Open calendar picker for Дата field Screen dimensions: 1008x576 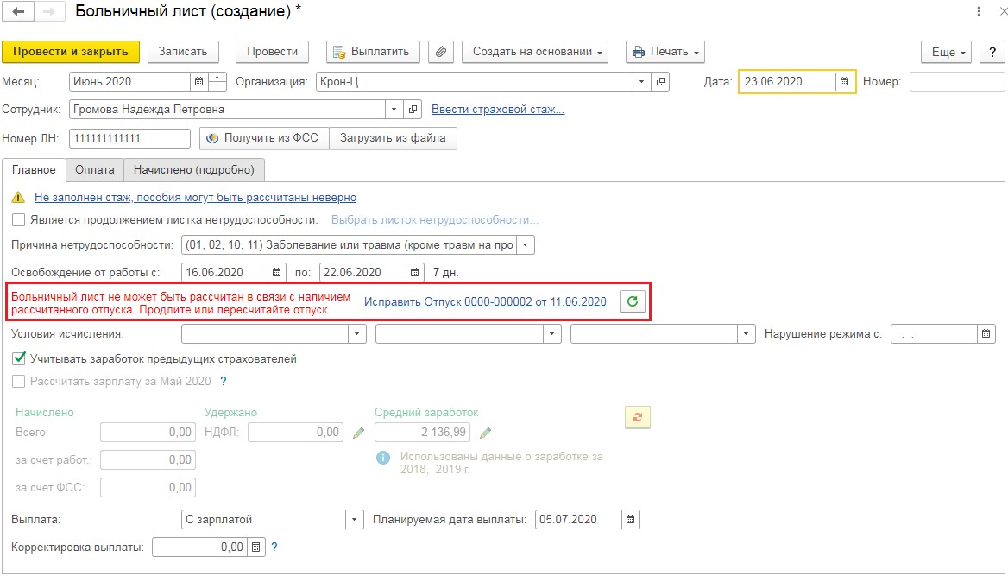click(845, 82)
